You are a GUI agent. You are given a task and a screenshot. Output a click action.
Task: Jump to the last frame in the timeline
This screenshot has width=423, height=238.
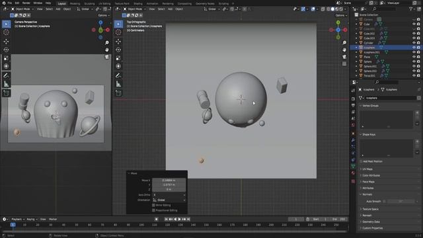(188, 219)
